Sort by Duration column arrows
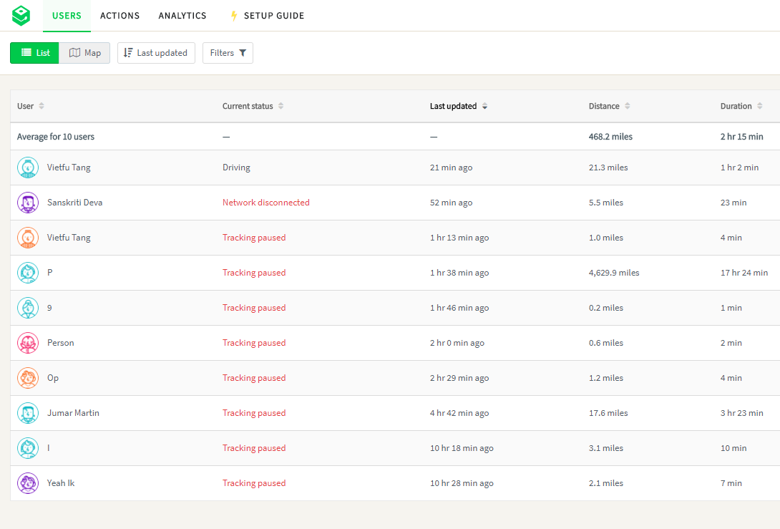This screenshot has width=780, height=529. pyautogui.click(x=759, y=106)
